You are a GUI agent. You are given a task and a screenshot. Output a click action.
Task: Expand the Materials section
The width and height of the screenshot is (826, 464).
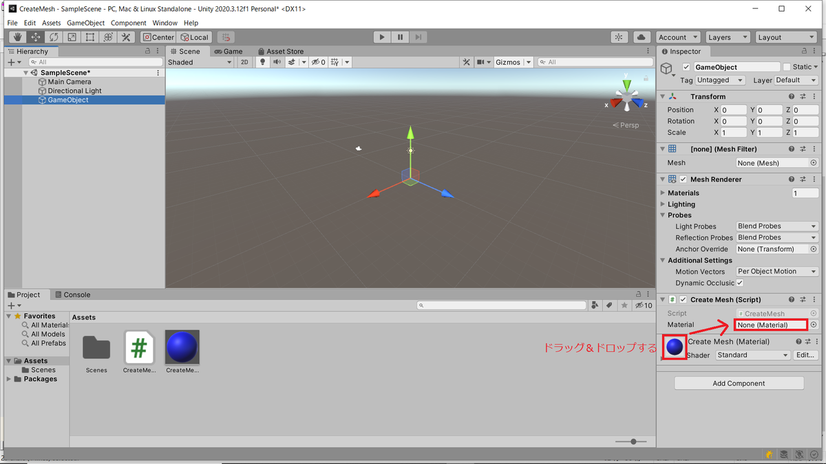[x=662, y=193]
